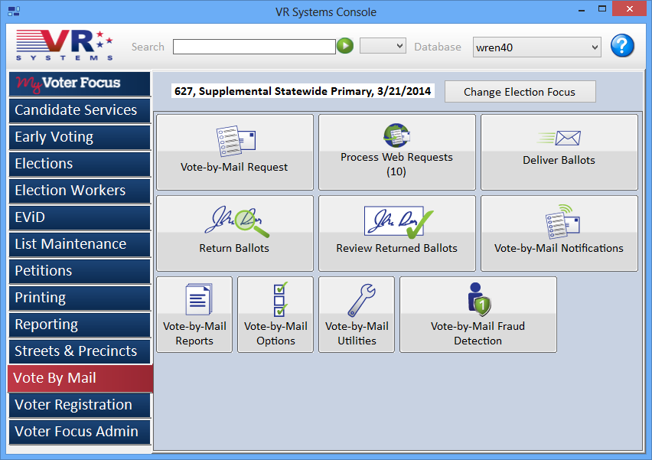652x460 pixels.
Task: Open Return Ballots signature magnifier icon
Action: tap(236, 222)
